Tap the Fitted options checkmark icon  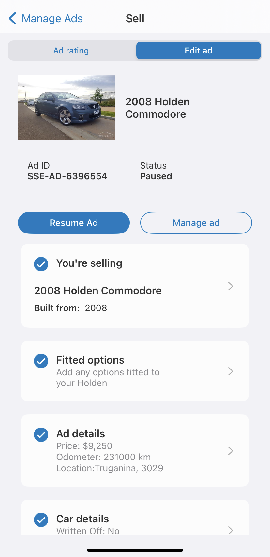(41, 361)
